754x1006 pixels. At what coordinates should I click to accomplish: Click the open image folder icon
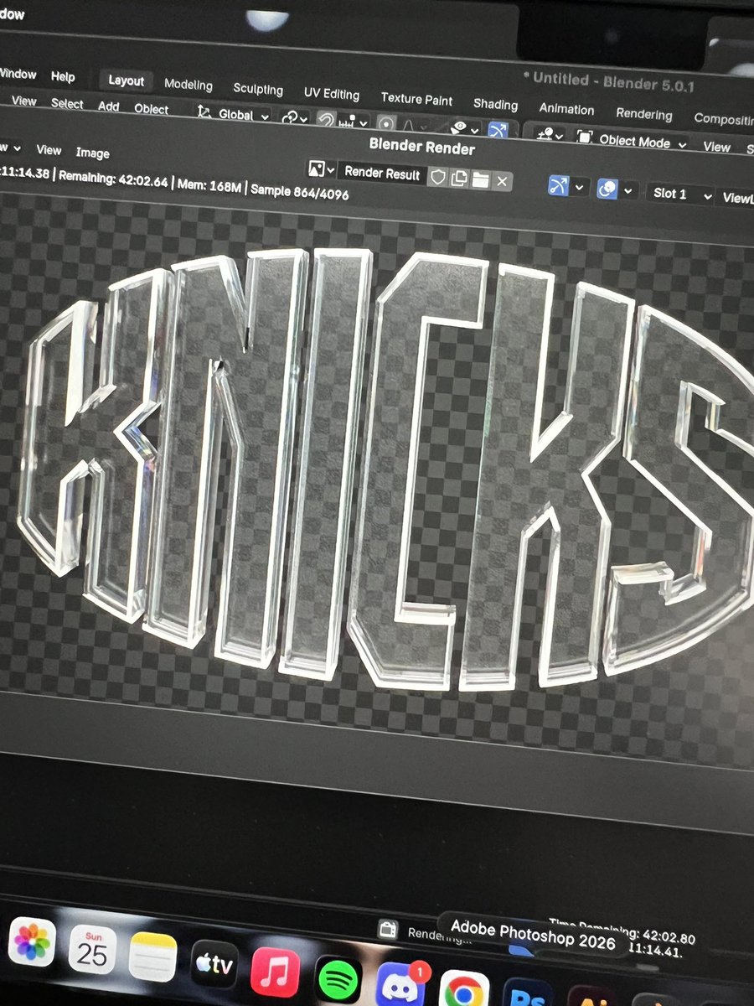pyautogui.click(x=480, y=179)
